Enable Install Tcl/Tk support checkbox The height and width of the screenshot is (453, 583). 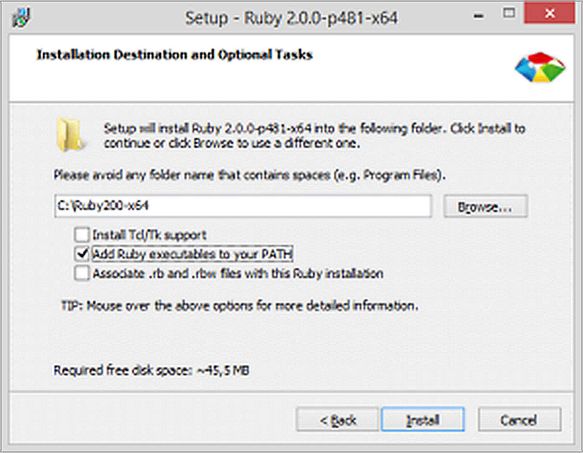tap(82, 236)
